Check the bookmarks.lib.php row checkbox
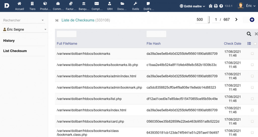The width and height of the screenshot is (258, 137). tap(252, 65)
